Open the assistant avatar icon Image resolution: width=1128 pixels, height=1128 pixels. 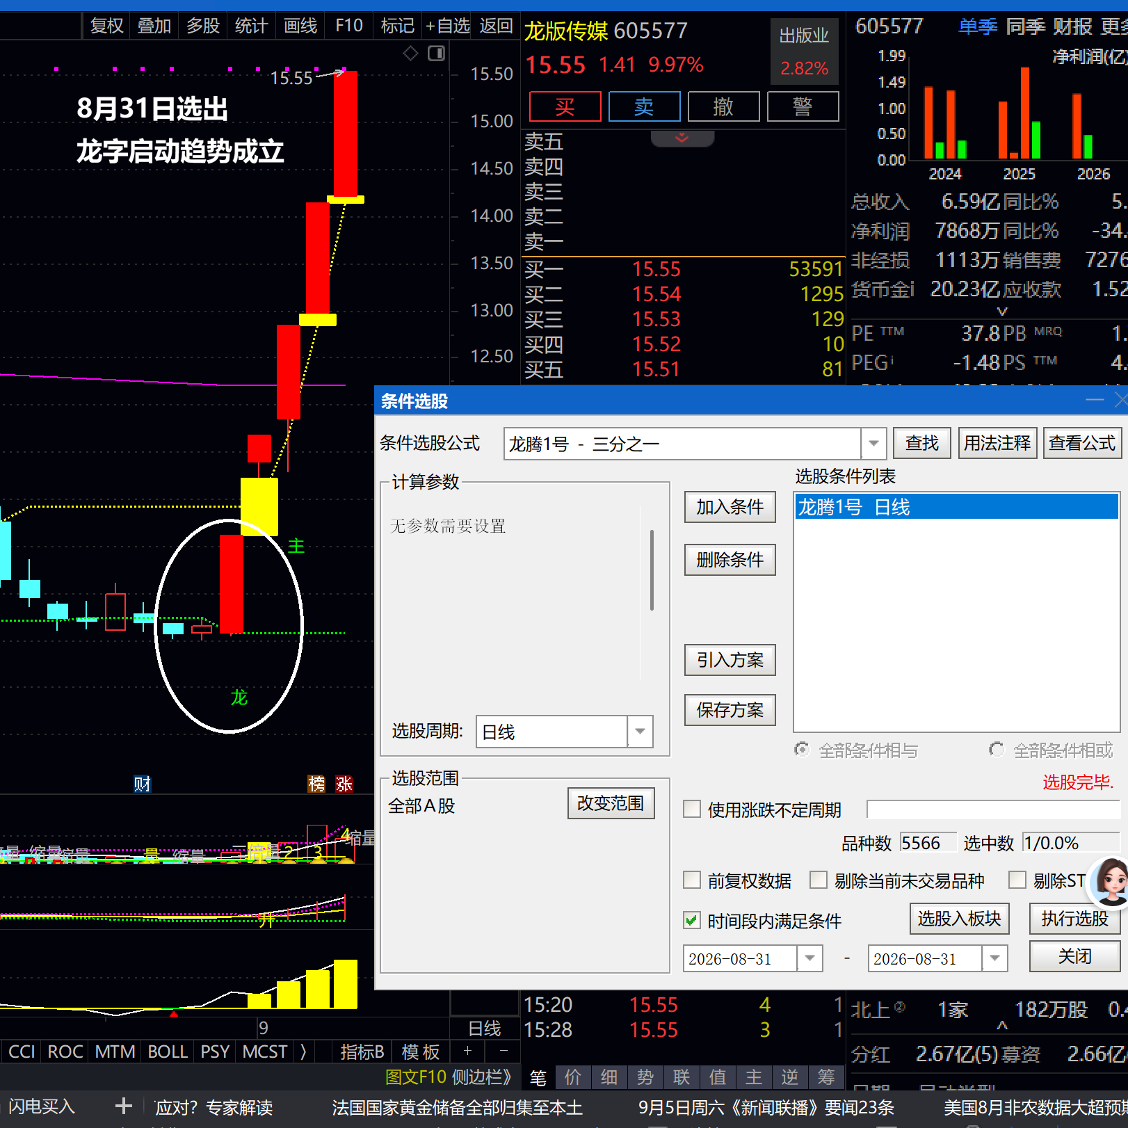pos(1110,881)
